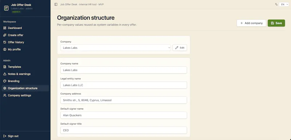Image resolution: width=291 pixels, height=140 pixels.
Task: Select Organization structure in sidebar
Action: [25, 88]
